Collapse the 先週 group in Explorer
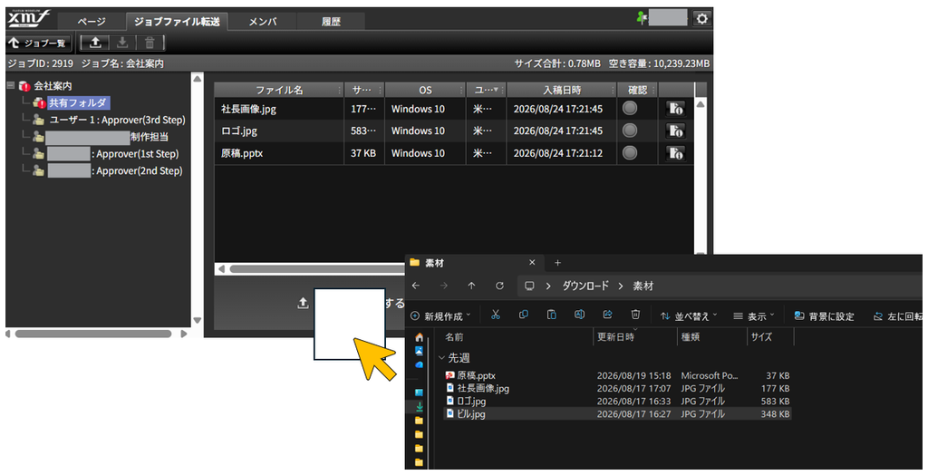The image size is (928, 475). 441,358
